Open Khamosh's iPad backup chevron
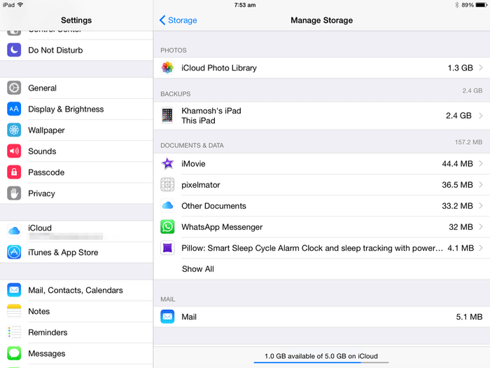Image resolution: width=490 pixels, height=368 pixels. [481, 116]
